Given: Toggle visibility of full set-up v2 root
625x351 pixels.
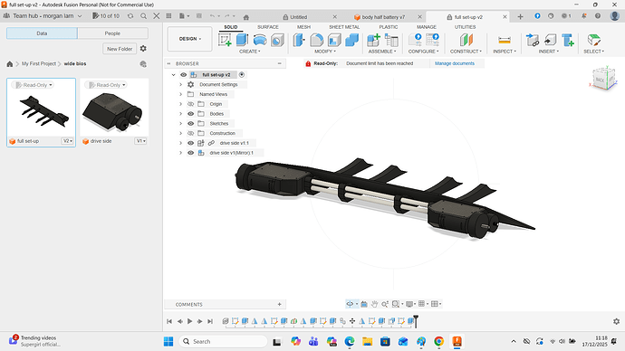Looking at the screenshot, I should (x=183, y=75).
